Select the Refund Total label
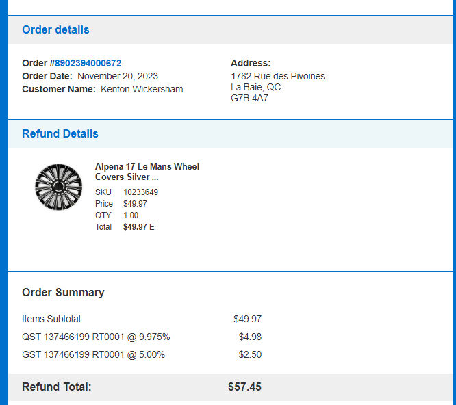 (57, 387)
